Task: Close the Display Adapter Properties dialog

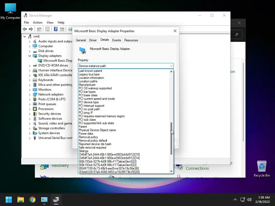Action: [175, 31]
